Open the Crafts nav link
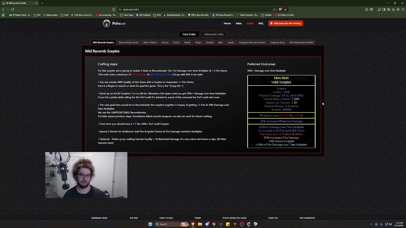The image size is (406, 228). 250,23
